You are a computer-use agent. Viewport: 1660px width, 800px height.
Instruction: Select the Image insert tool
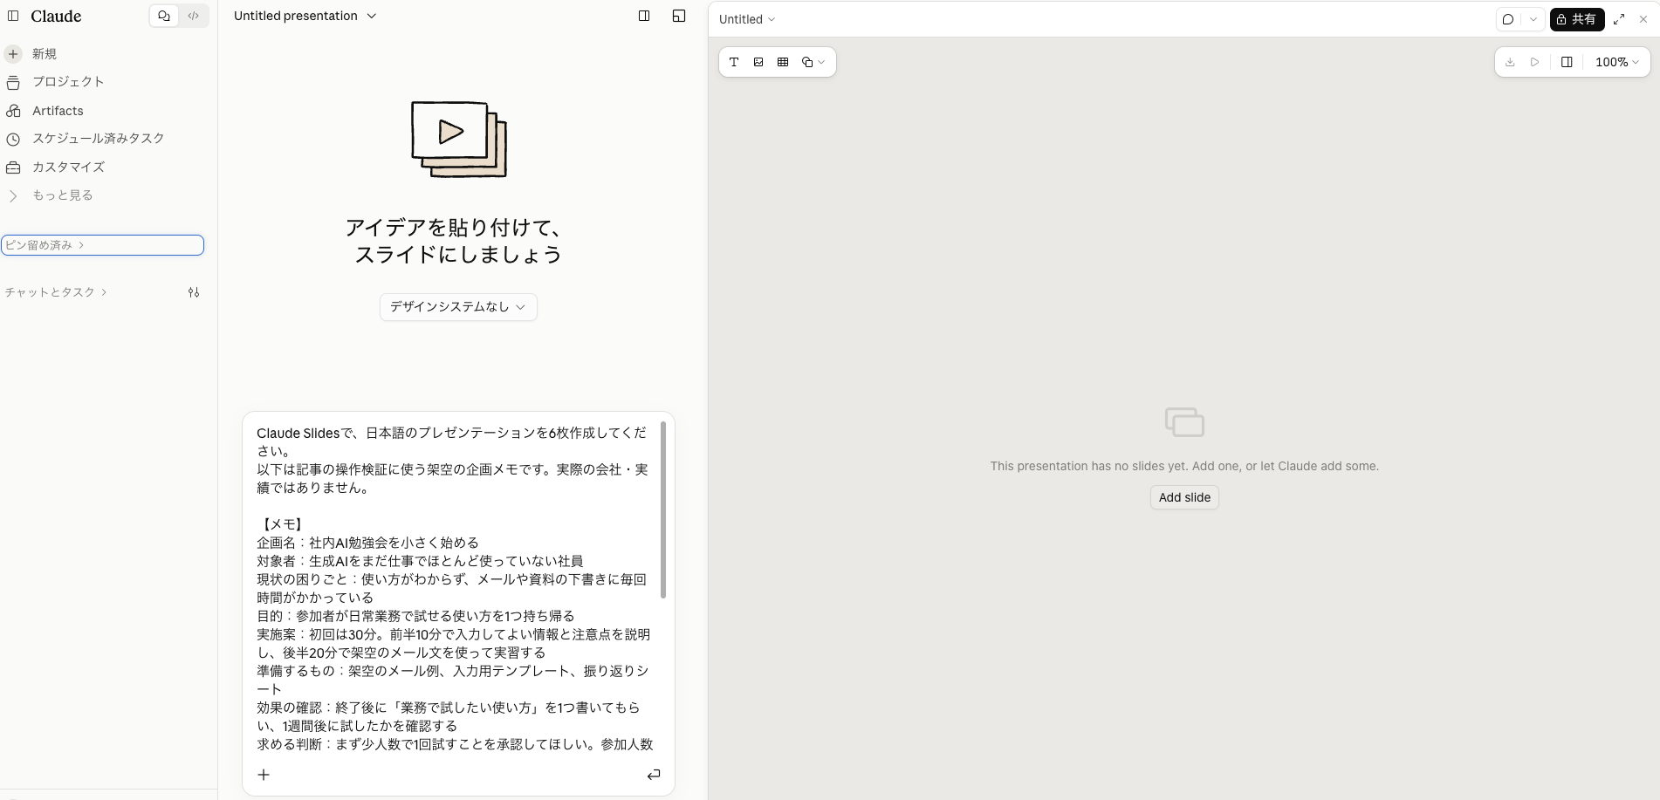click(758, 62)
